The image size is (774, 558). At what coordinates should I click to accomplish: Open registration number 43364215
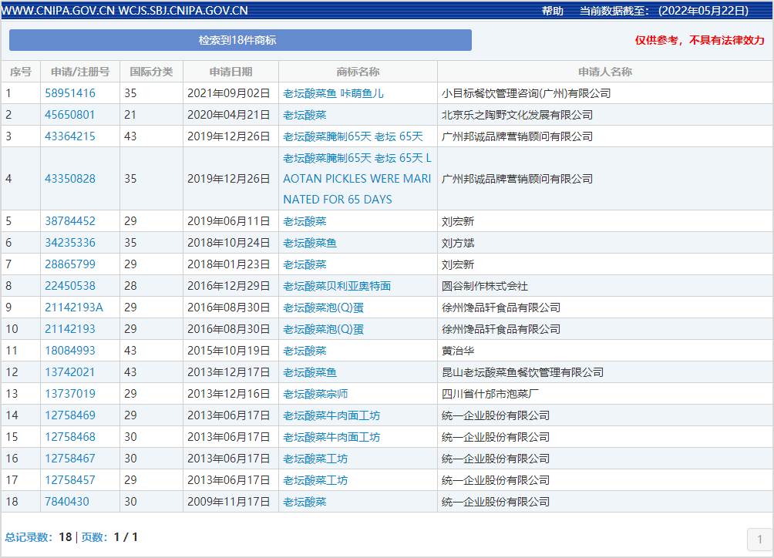pyautogui.click(x=70, y=136)
